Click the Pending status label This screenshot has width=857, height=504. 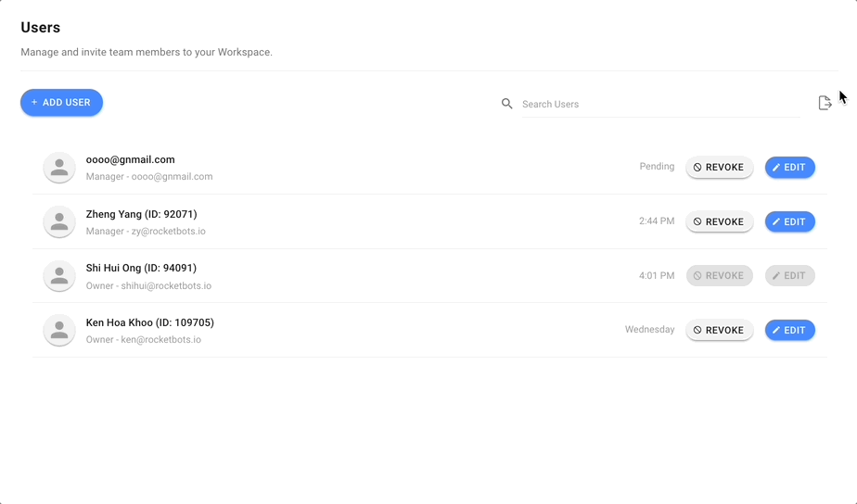point(657,167)
